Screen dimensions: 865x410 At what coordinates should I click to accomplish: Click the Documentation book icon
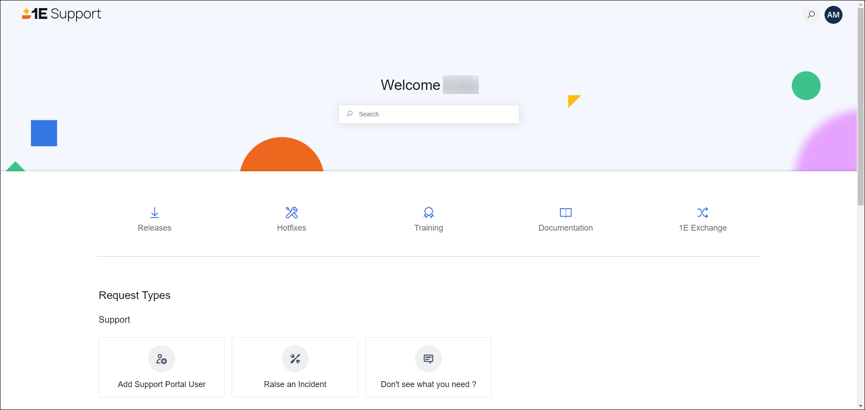click(565, 212)
